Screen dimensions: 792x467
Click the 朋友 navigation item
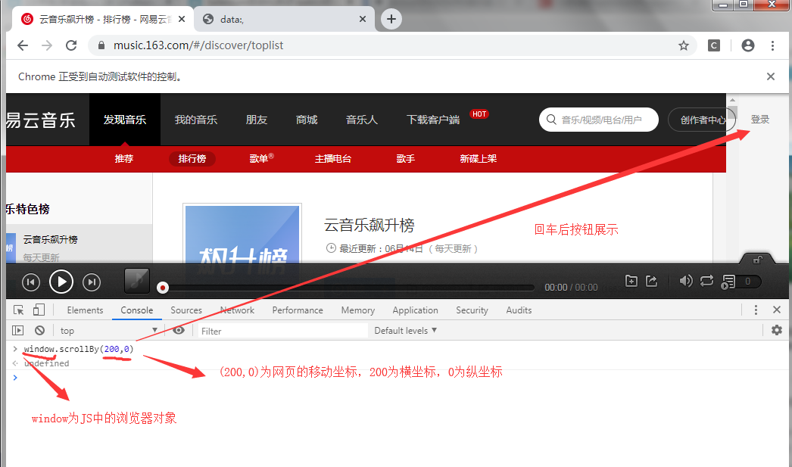coord(257,120)
